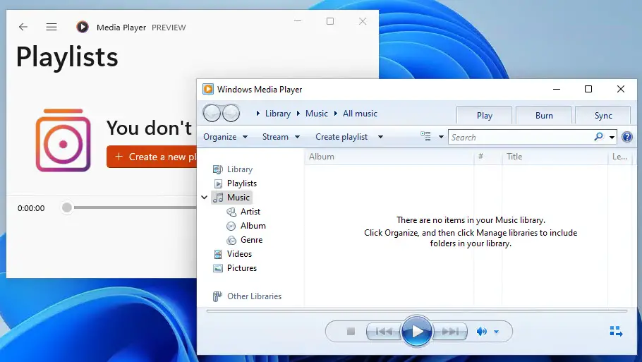
Task: Click the Next track button
Action: 450,331
